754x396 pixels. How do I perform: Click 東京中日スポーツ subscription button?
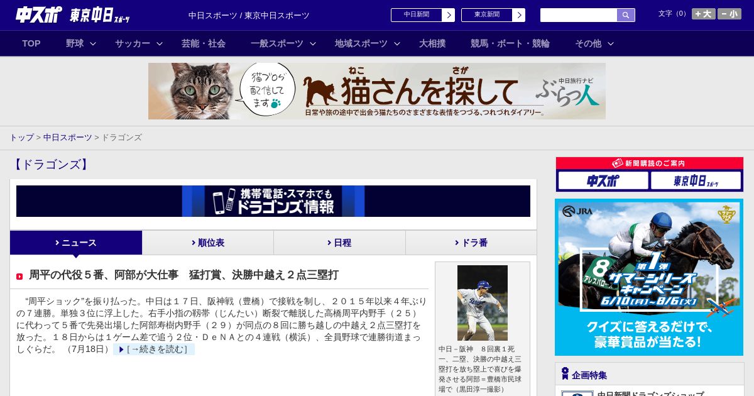coord(696,181)
